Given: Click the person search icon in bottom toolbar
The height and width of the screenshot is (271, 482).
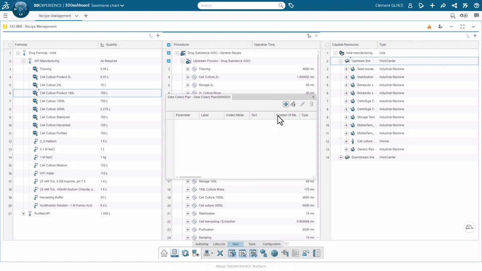Looking at the screenshot, I should click(306, 253).
